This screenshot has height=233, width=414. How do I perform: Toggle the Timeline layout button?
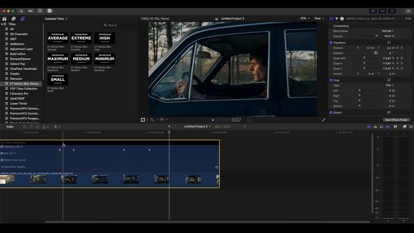[382, 11]
